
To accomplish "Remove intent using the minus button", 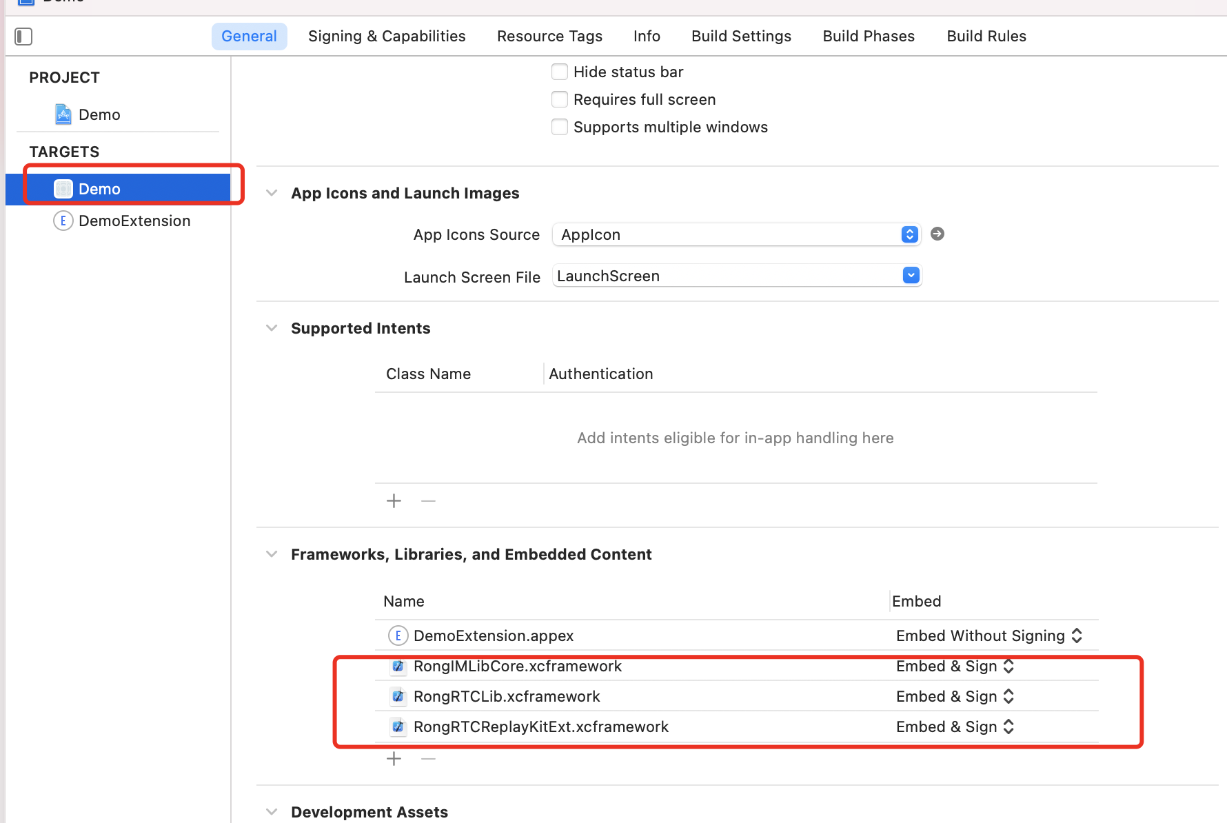I will (x=429, y=500).
